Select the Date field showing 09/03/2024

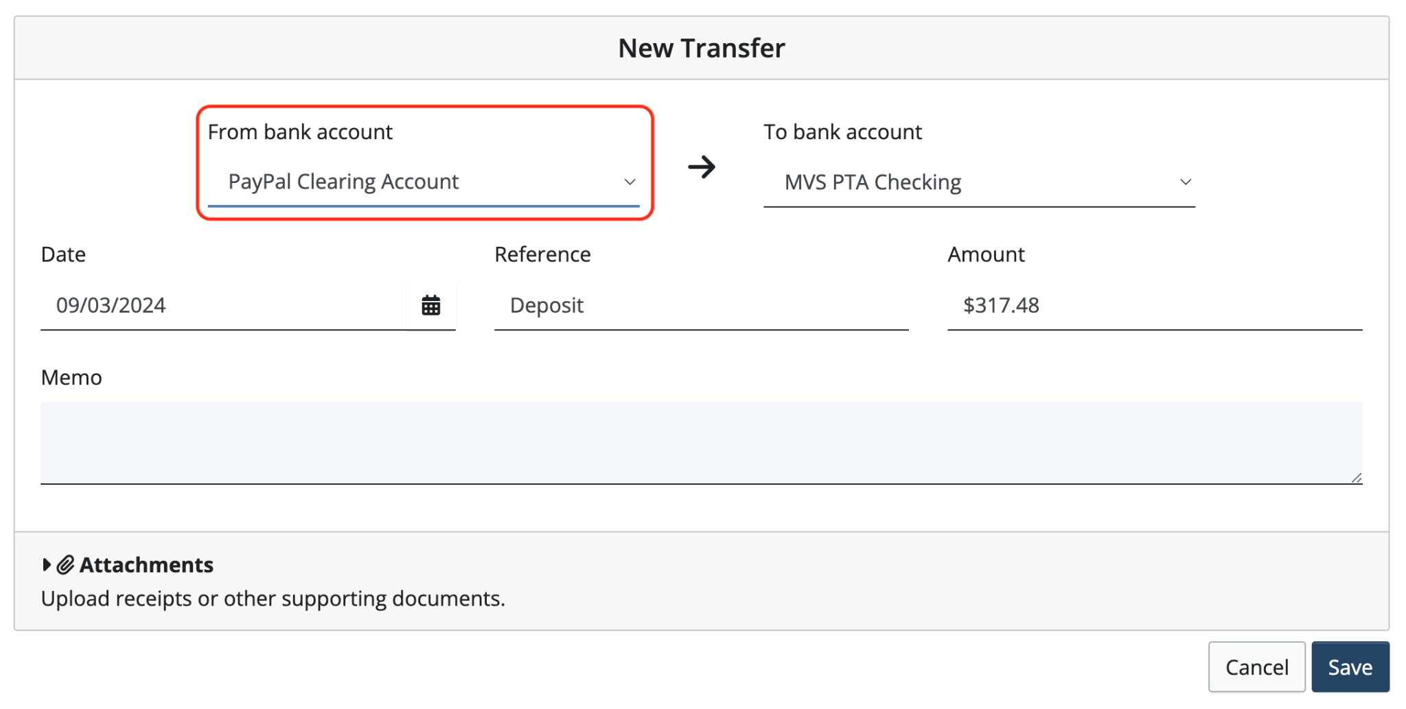[206, 305]
